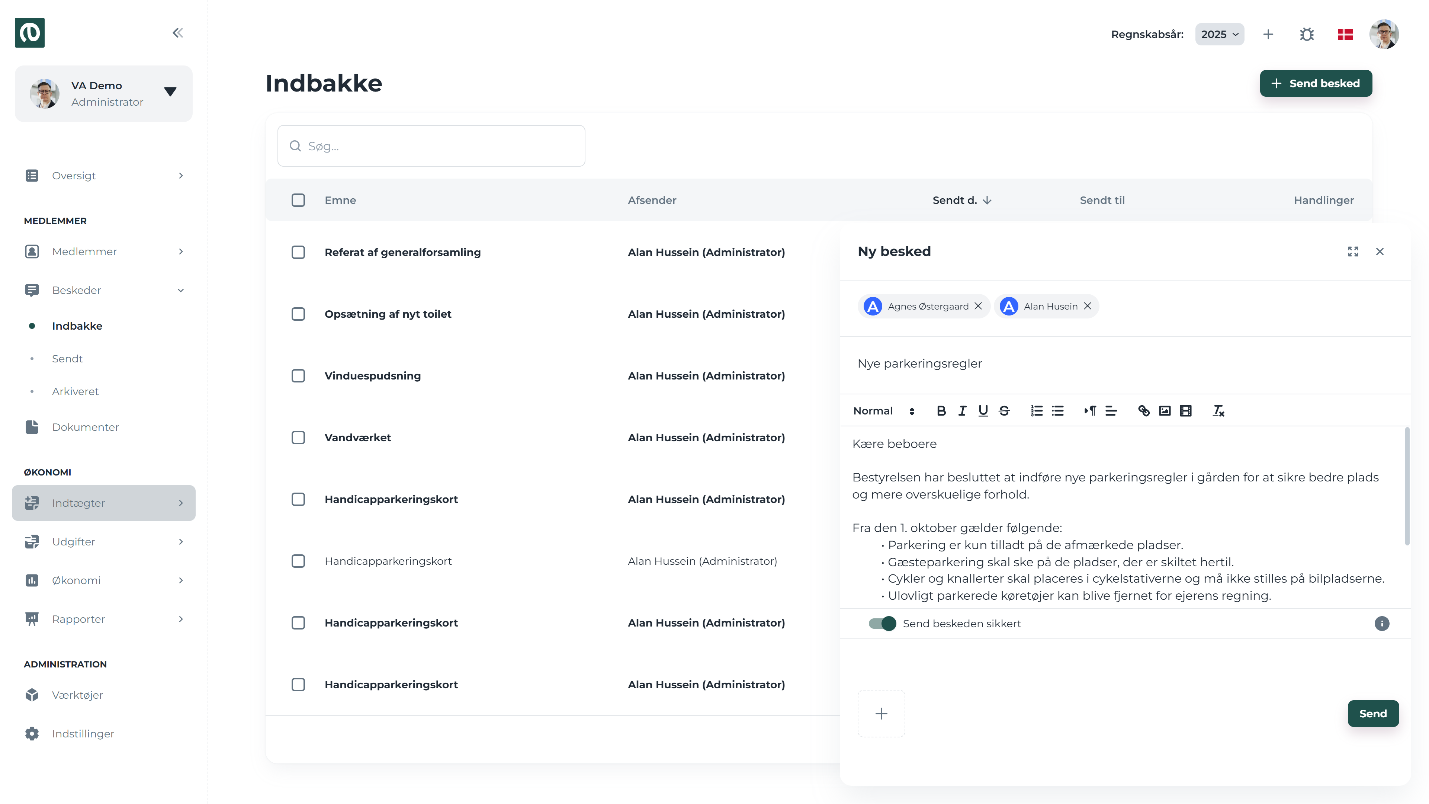1429x804 pixels.
Task: Check the unread-style first Handicapparkeringskort row
Action: (298, 499)
